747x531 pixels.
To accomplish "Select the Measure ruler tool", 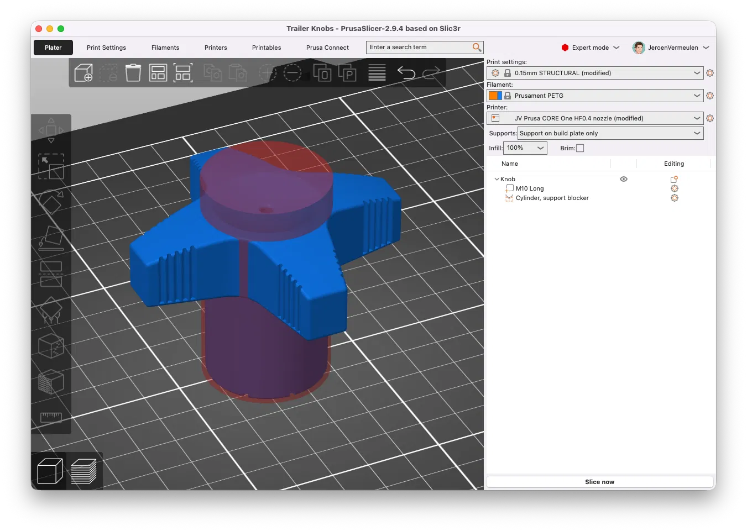I will [51, 417].
